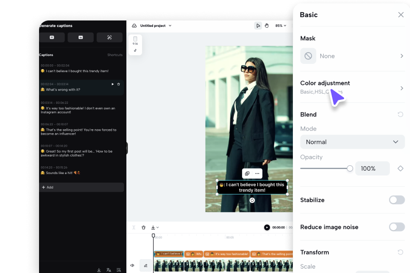Toggle the Stabilize switch
The image size is (410, 273).
pos(397,200)
